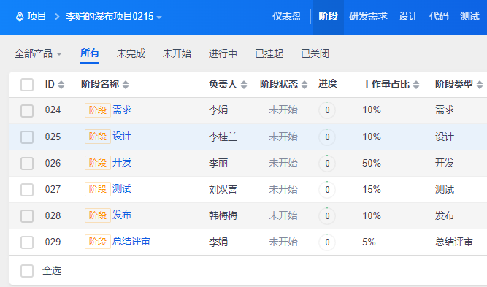Open the 需求 stage link
Image resolution: width=487 pixels, height=287 pixels.
(122, 110)
